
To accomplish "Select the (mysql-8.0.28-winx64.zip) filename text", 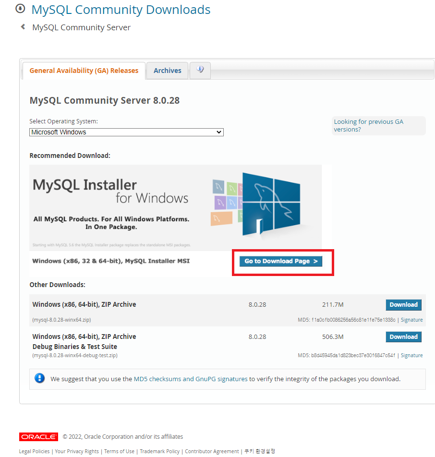I will tap(61, 320).
